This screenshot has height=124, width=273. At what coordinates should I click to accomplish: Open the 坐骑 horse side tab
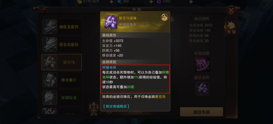coord(232,27)
